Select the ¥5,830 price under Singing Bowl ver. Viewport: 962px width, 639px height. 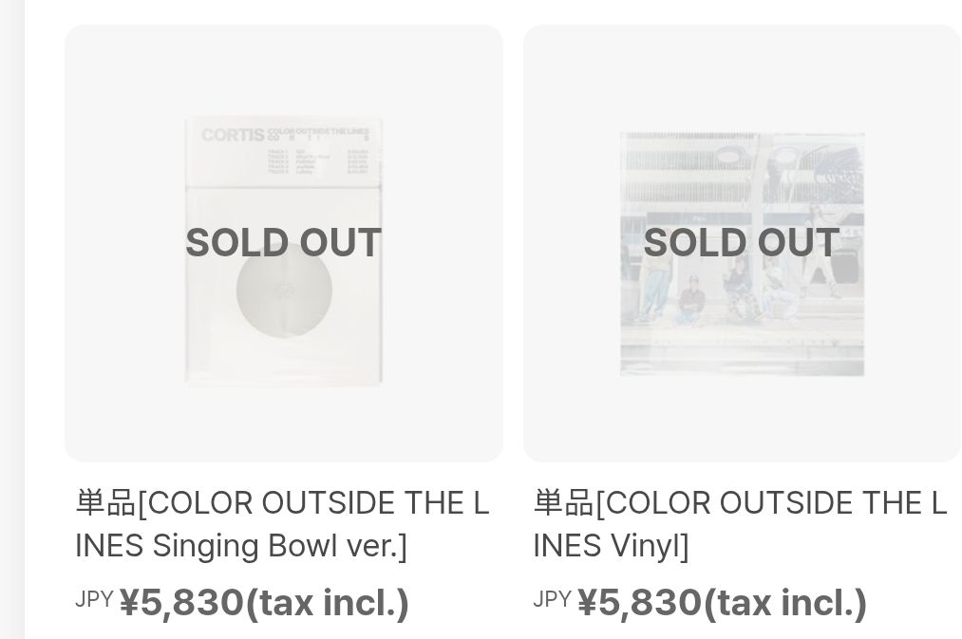click(x=181, y=603)
